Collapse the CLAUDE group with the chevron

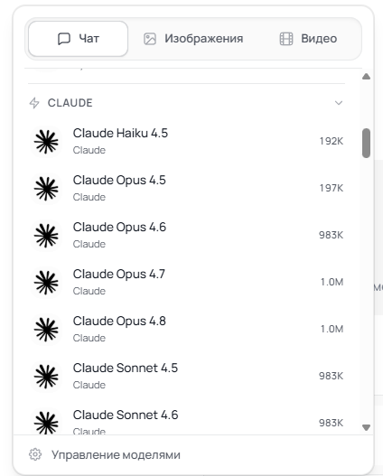click(339, 103)
